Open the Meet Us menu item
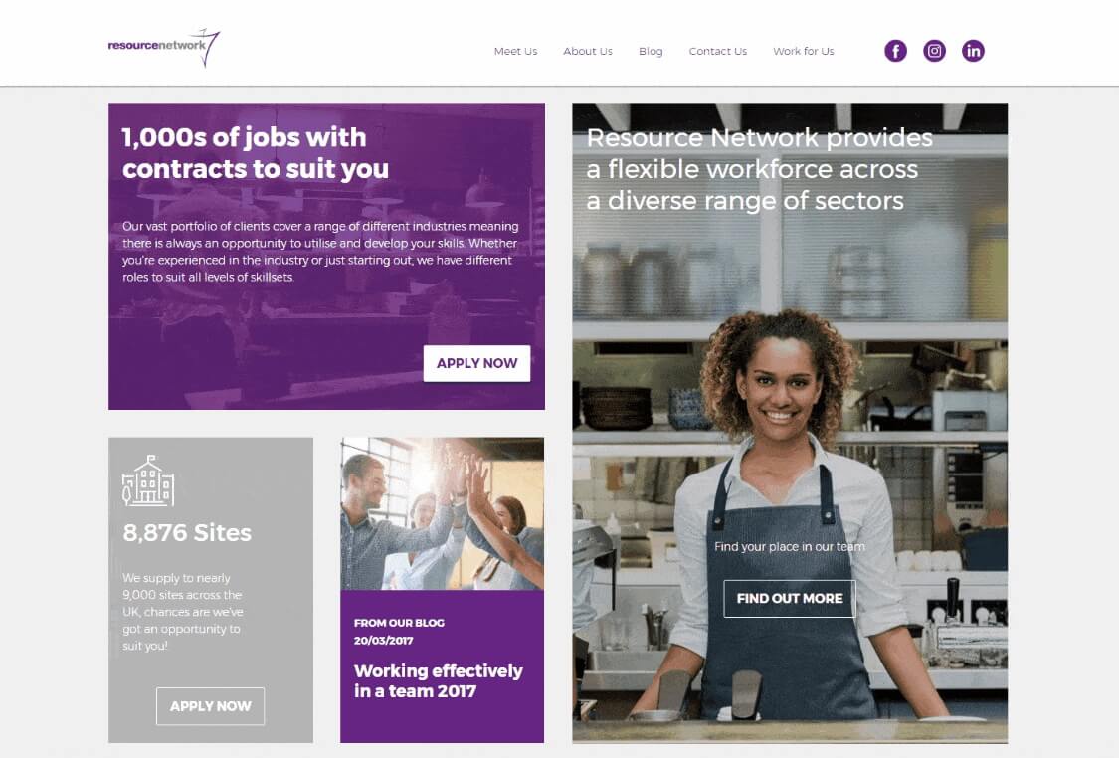This screenshot has height=758, width=1119. click(x=515, y=52)
